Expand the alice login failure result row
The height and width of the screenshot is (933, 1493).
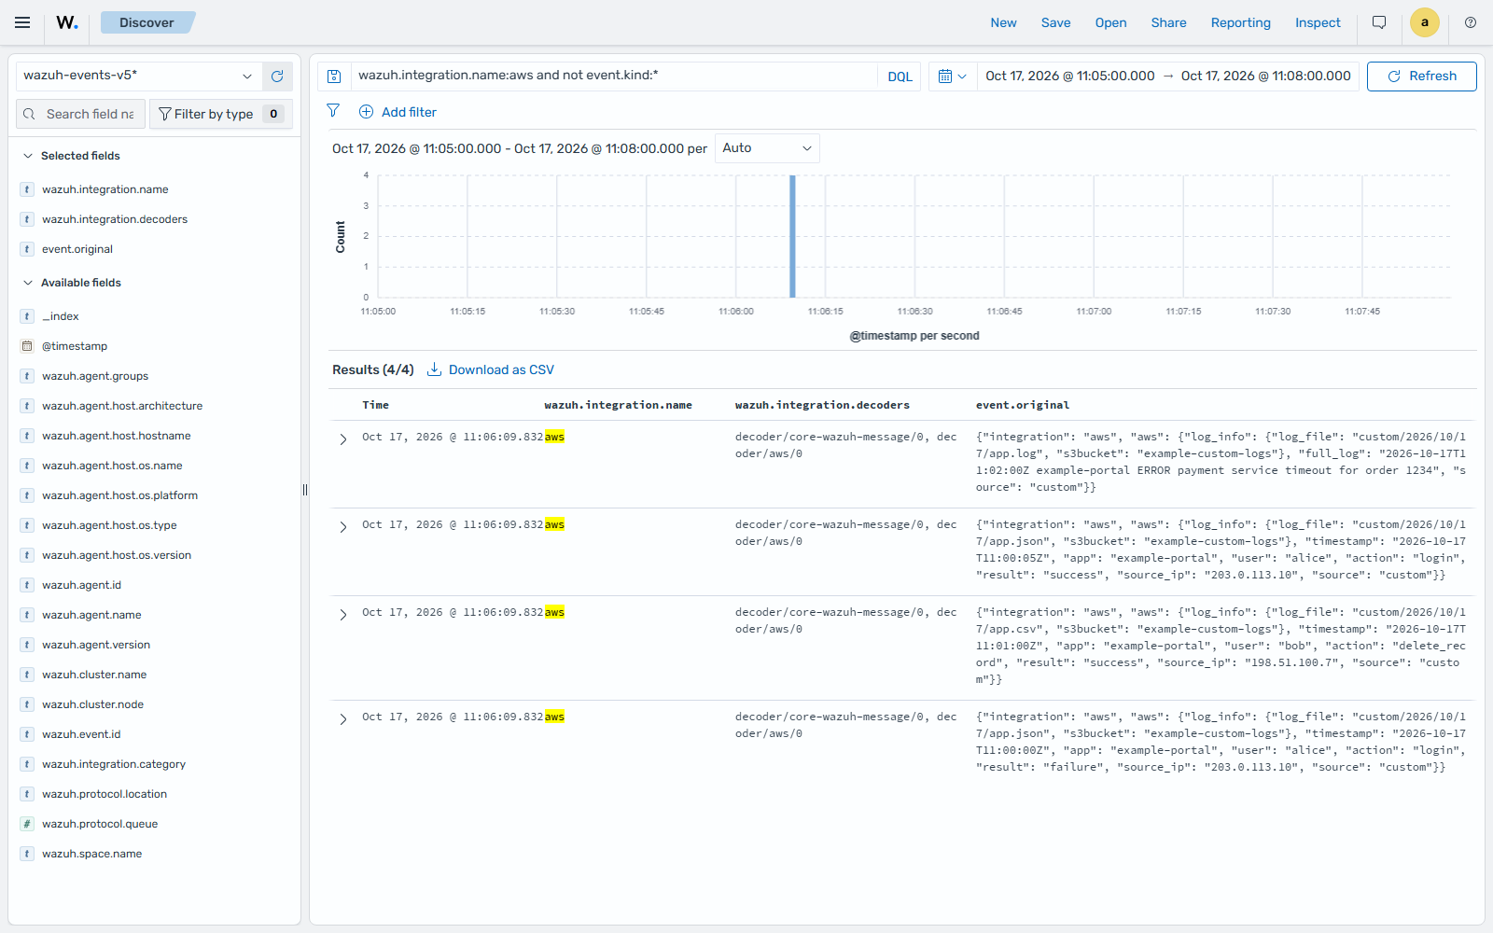342,719
